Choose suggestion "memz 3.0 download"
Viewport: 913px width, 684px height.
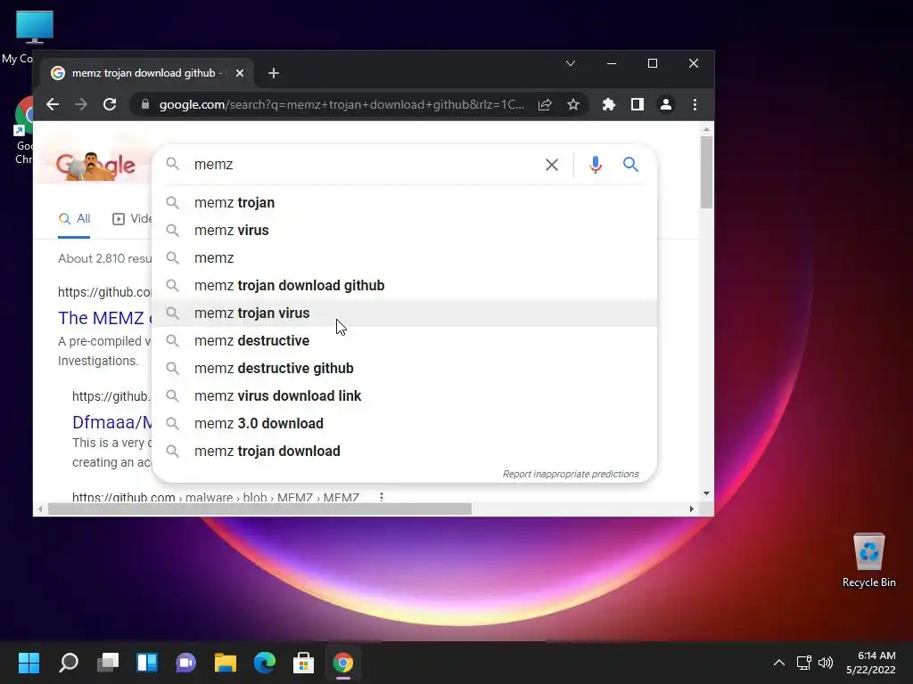[404, 423]
